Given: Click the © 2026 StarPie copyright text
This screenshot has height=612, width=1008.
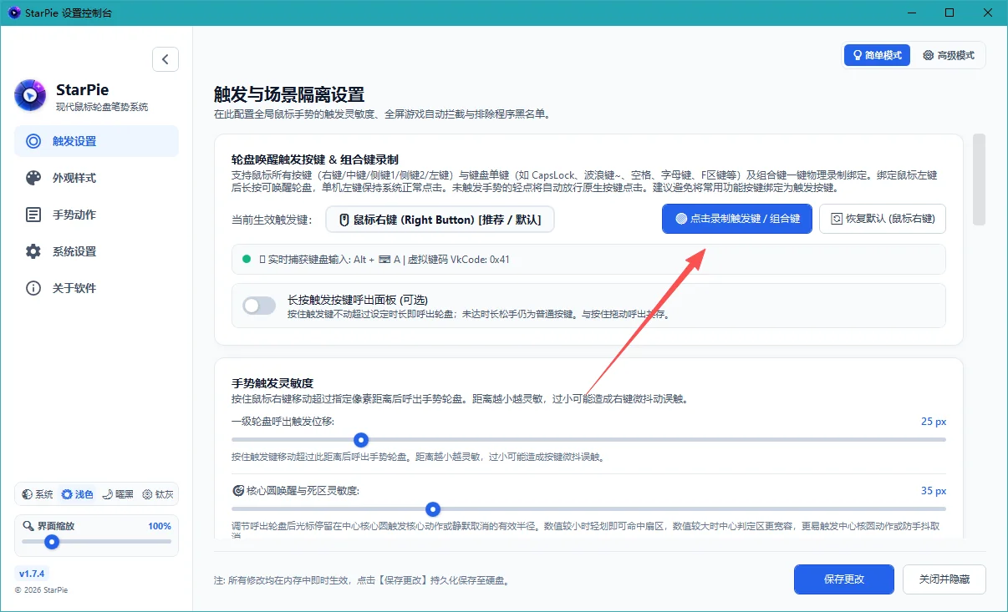Looking at the screenshot, I should [41, 590].
